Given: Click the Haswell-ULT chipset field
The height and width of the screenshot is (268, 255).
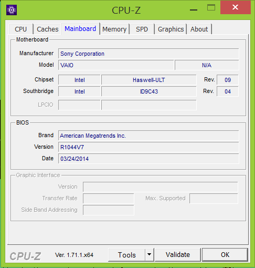Looking at the screenshot, I should coord(149,80).
